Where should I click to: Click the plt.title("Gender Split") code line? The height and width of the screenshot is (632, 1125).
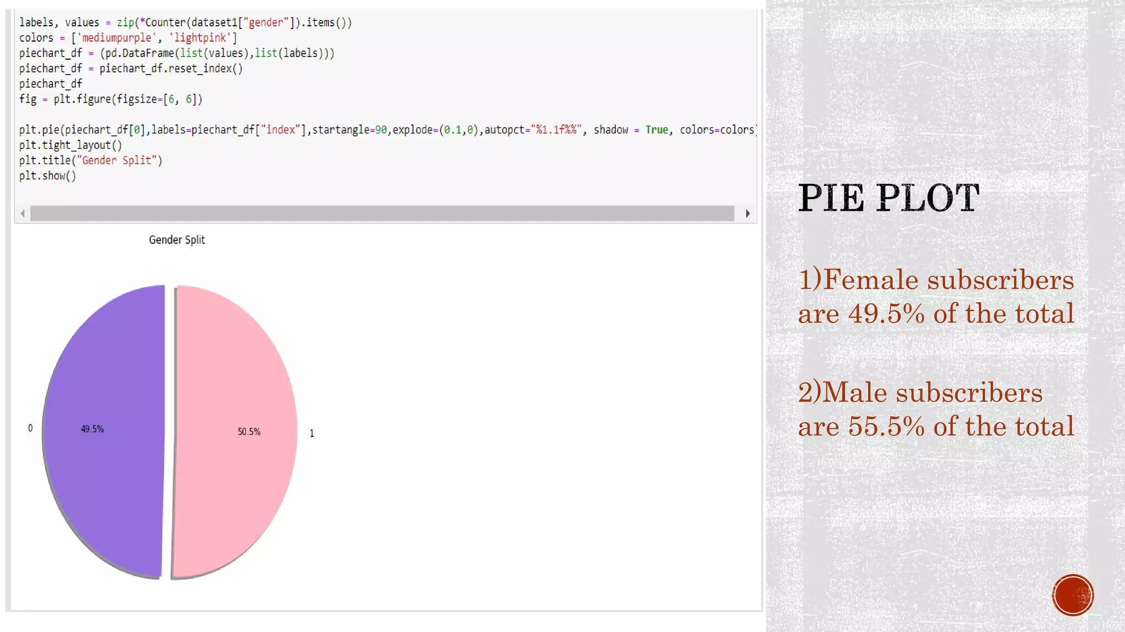(x=91, y=161)
